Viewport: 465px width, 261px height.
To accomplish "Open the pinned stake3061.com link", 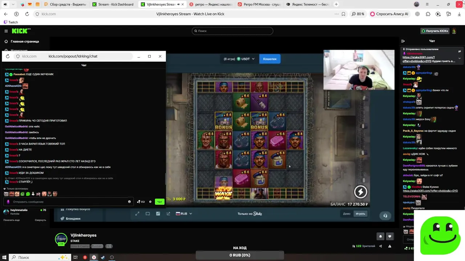I will coord(419,59).
